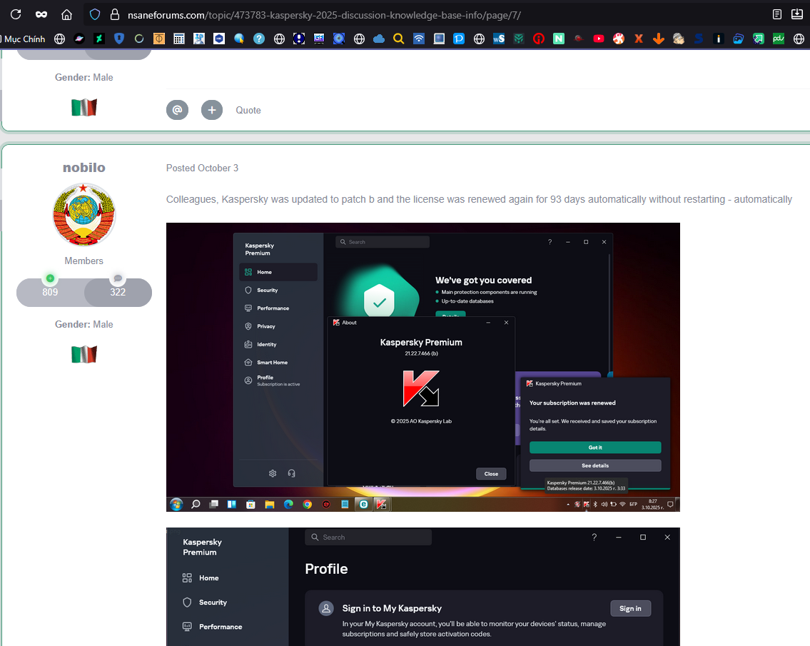Enlarge the Kaspersky About dialog screenshot

tap(422, 367)
